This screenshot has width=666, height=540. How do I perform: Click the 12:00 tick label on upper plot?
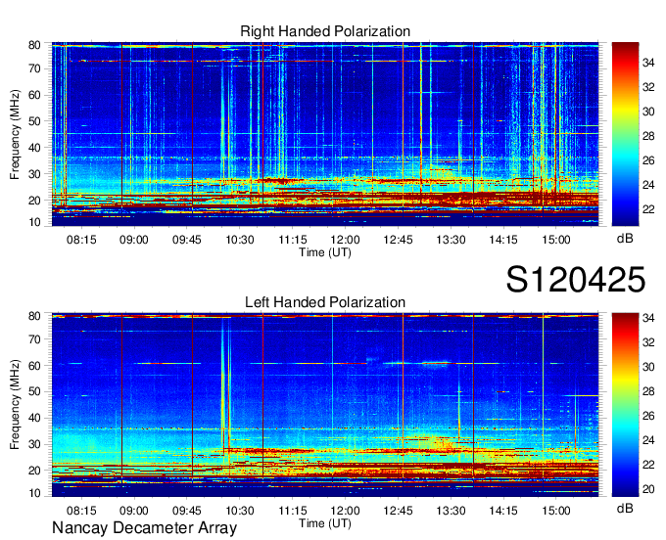tap(346, 240)
